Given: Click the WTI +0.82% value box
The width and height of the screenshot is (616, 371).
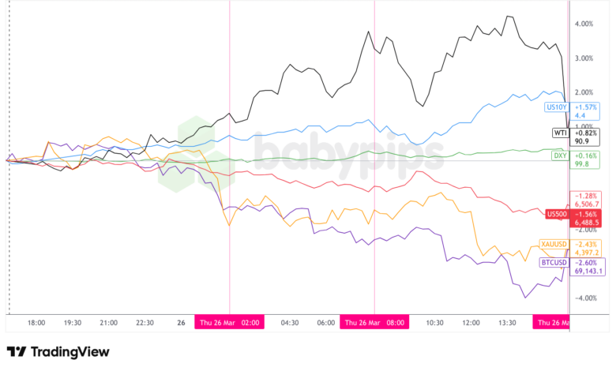Looking at the screenshot, I should [585, 137].
